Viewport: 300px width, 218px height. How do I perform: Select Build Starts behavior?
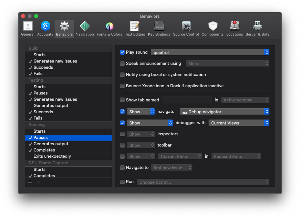click(x=68, y=55)
